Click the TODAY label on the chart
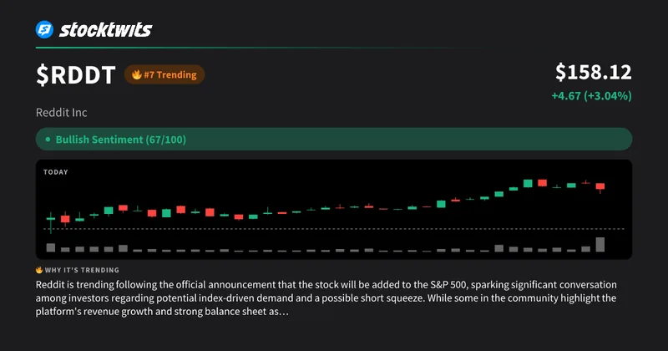Viewport: 668px width, 351px height. click(x=56, y=172)
